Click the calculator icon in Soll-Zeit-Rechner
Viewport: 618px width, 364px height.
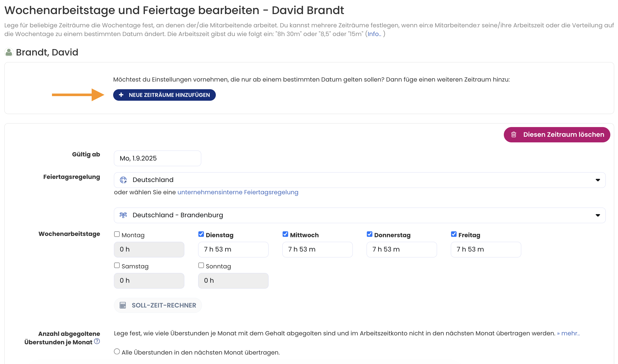123,305
